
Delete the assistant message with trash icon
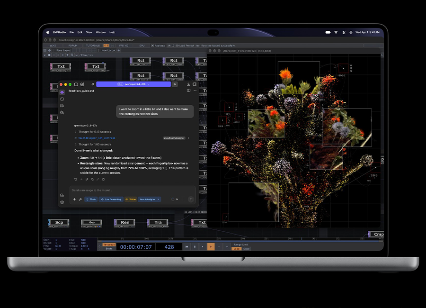(x=103, y=179)
